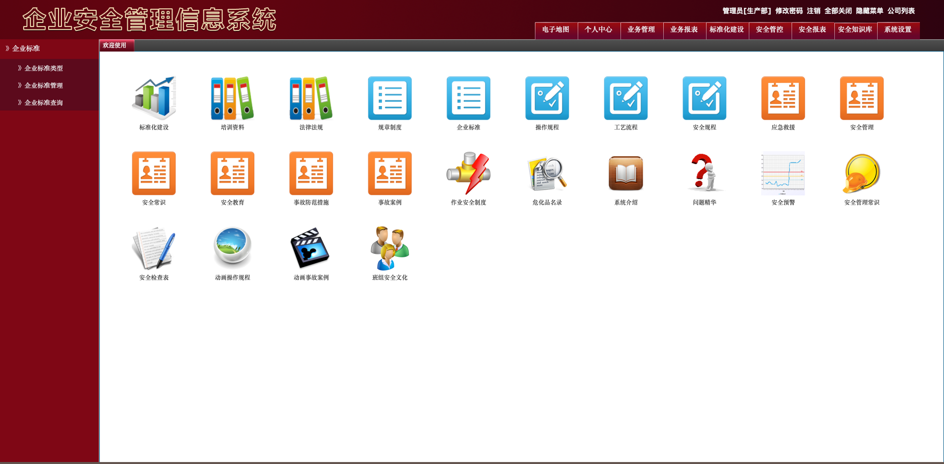Open the 培训资料 binders icon

233,98
